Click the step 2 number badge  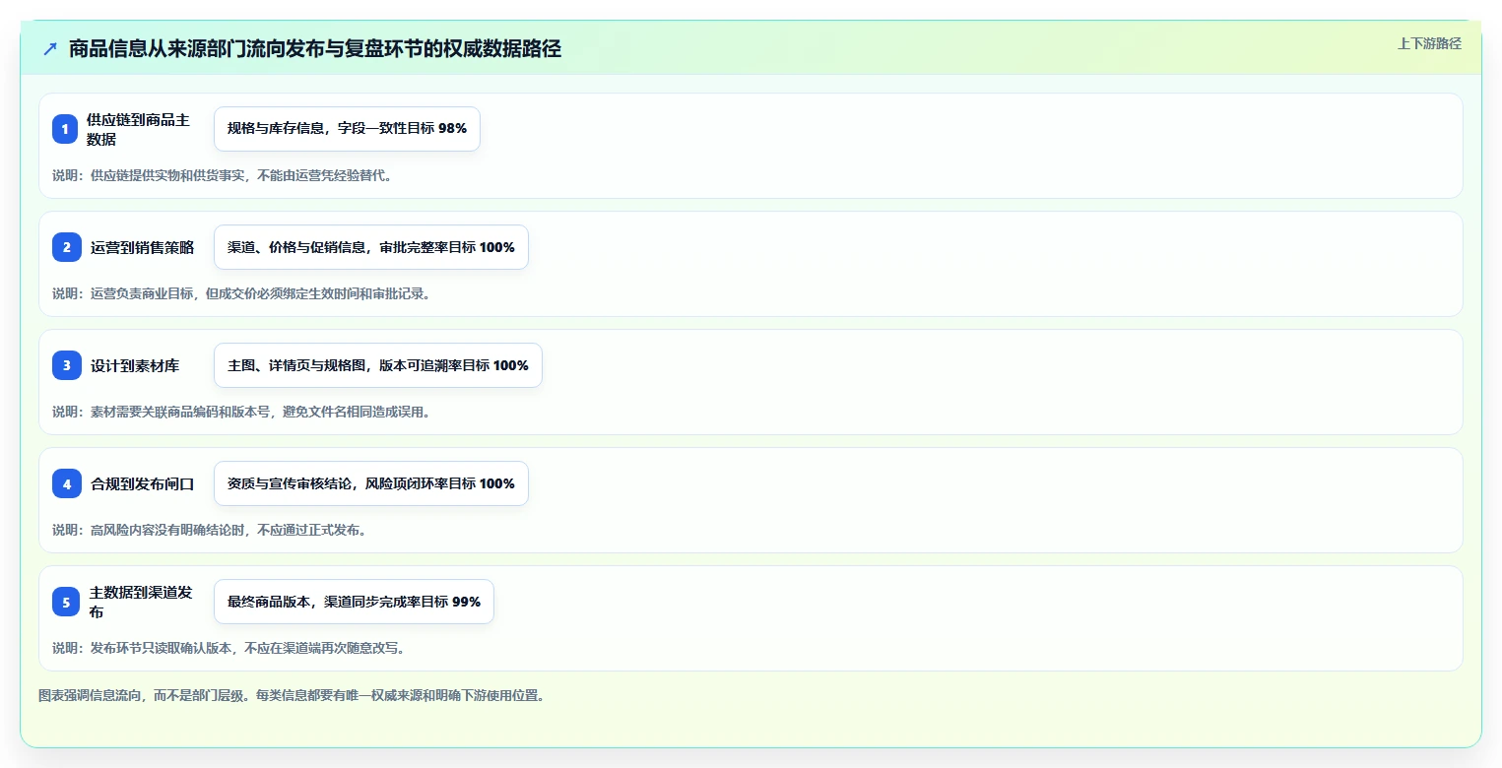coord(67,247)
